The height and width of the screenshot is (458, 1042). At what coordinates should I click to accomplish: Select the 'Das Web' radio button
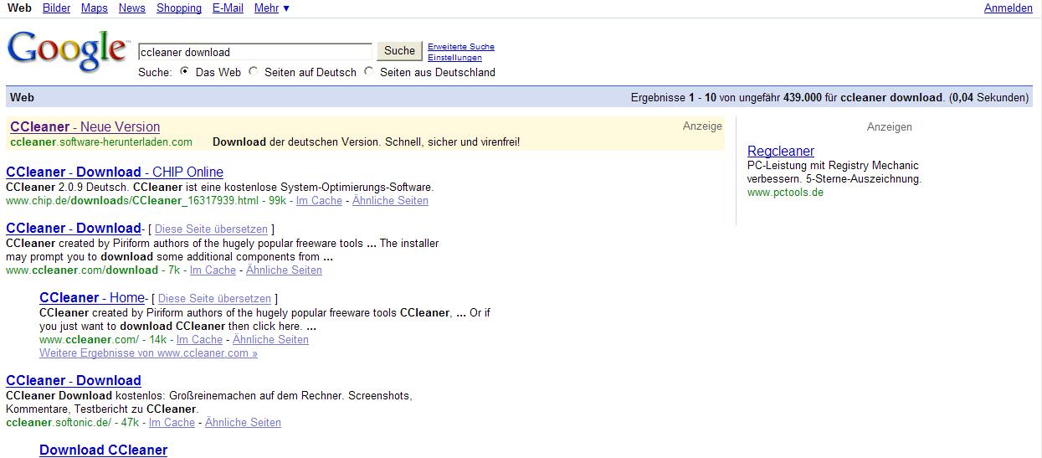click(x=184, y=72)
